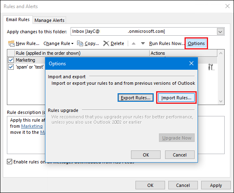Image resolution: width=234 pixels, height=193 pixels.
Task: Move rule up with the up arrow
Action: pyautogui.click(x=133, y=43)
